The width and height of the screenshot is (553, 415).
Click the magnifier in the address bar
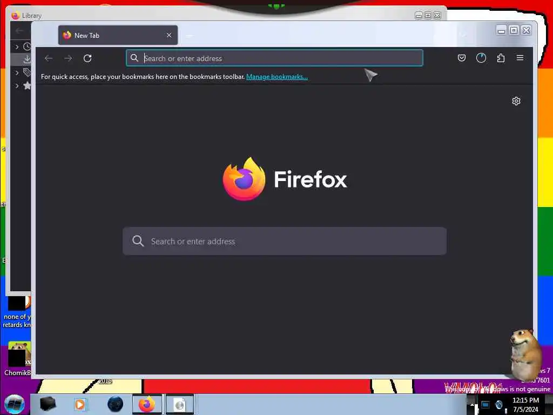[x=134, y=58]
